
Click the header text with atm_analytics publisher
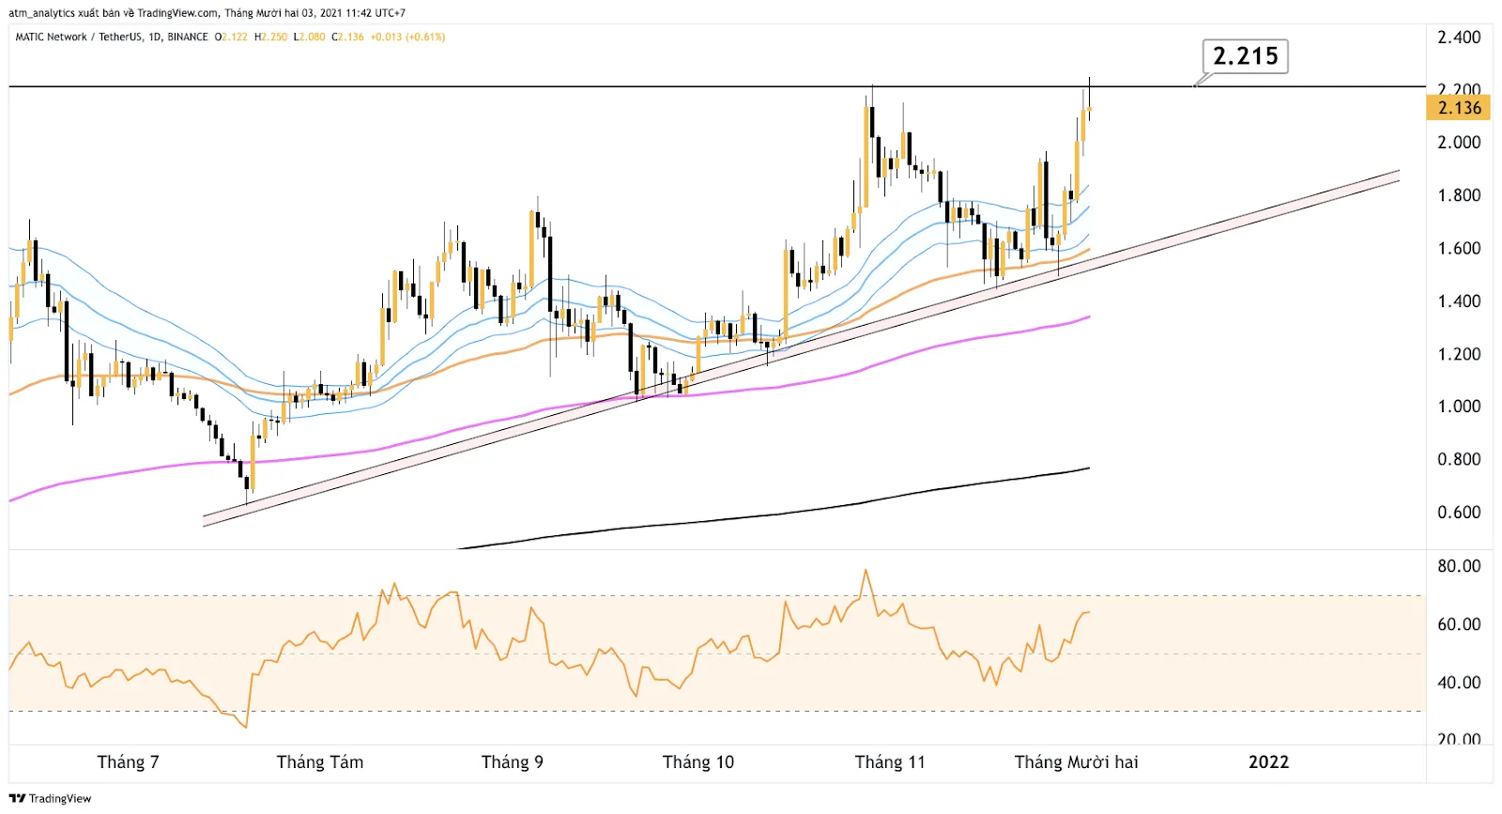[x=207, y=13]
